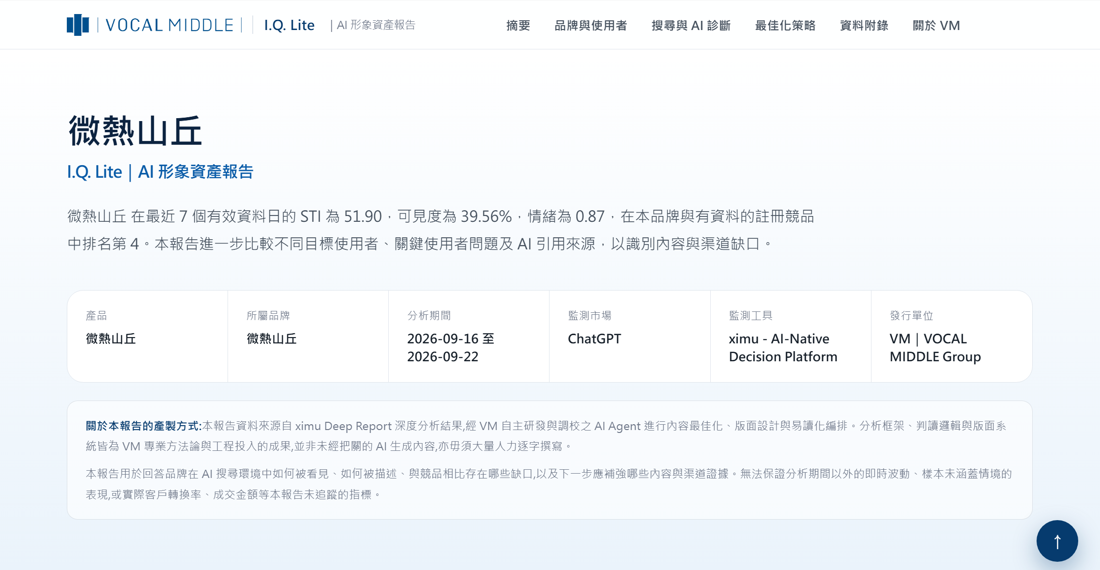Click the 發行單位 label

tap(912, 316)
